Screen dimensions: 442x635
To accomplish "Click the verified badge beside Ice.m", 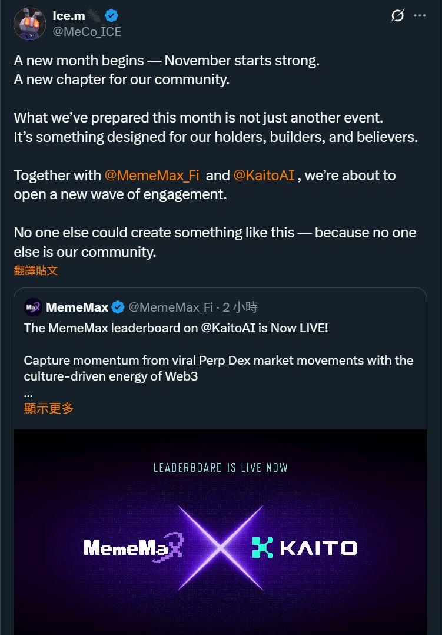I will (111, 16).
